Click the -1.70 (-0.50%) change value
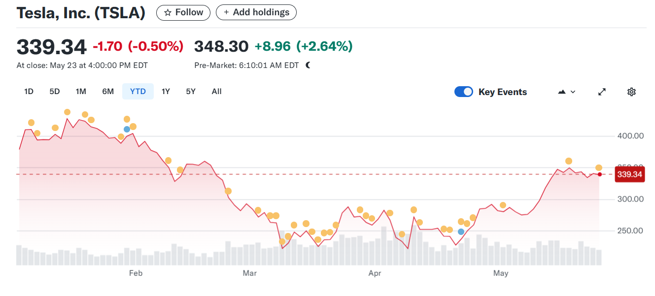 (138, 47)
